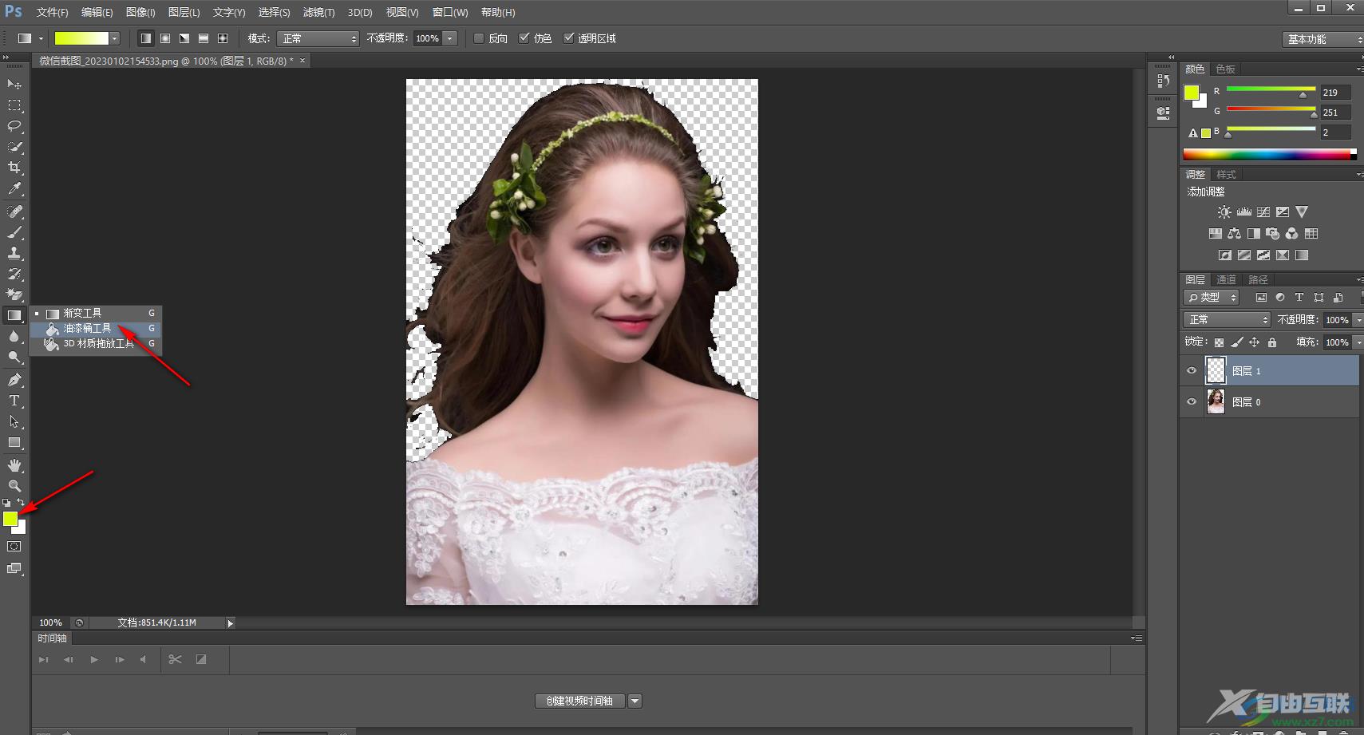Choose 3D 材质拖放工具 from the flyout
Viewport: 1364px width, 735px height.
pos(96,344)
